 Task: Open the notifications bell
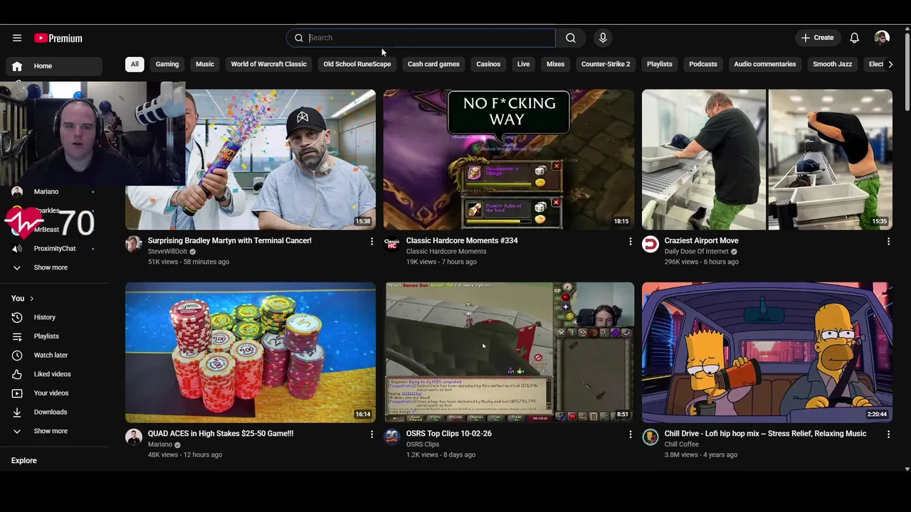854,38
